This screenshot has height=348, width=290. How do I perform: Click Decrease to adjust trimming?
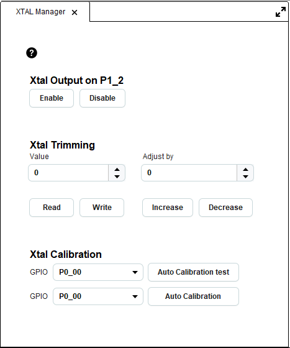225,208
